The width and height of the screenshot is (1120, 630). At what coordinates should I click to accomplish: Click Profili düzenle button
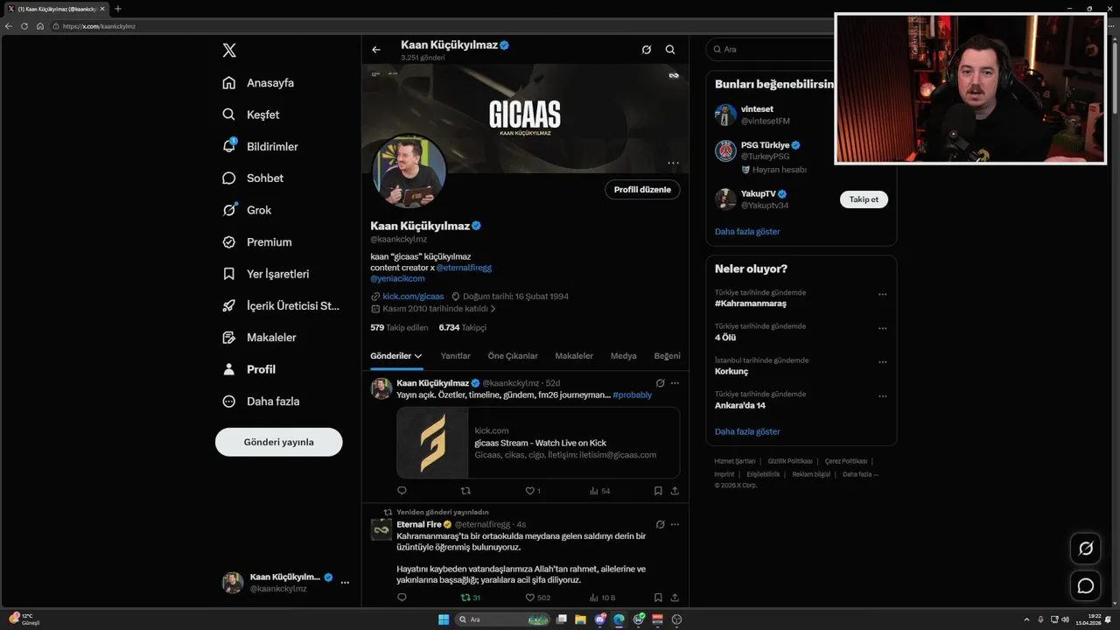click(642, 190)
